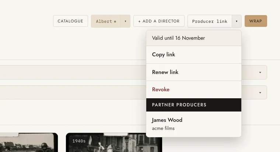280x152 pixels.
Task: Select James Wood of acme films
Action: (193, 124)
